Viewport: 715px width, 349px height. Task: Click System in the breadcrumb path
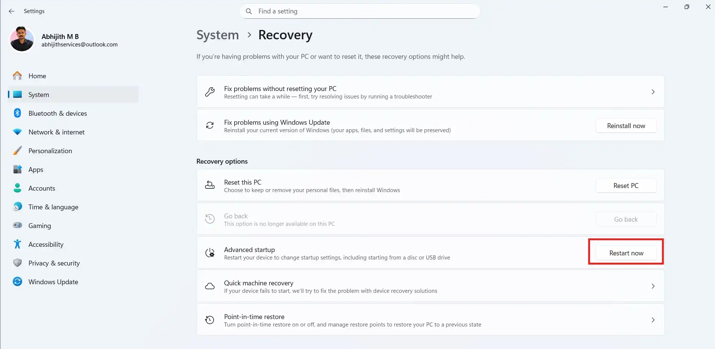click(217, 35)
